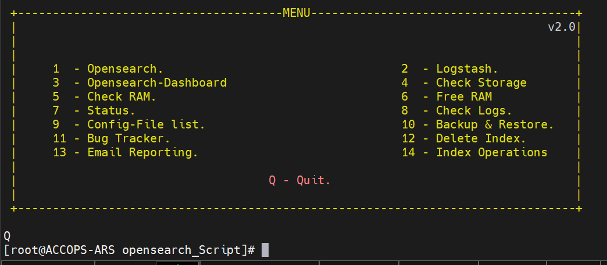Click the Opensearch menu option 1
This screenshot has height=265, width=607.
(x=108, y=69)
